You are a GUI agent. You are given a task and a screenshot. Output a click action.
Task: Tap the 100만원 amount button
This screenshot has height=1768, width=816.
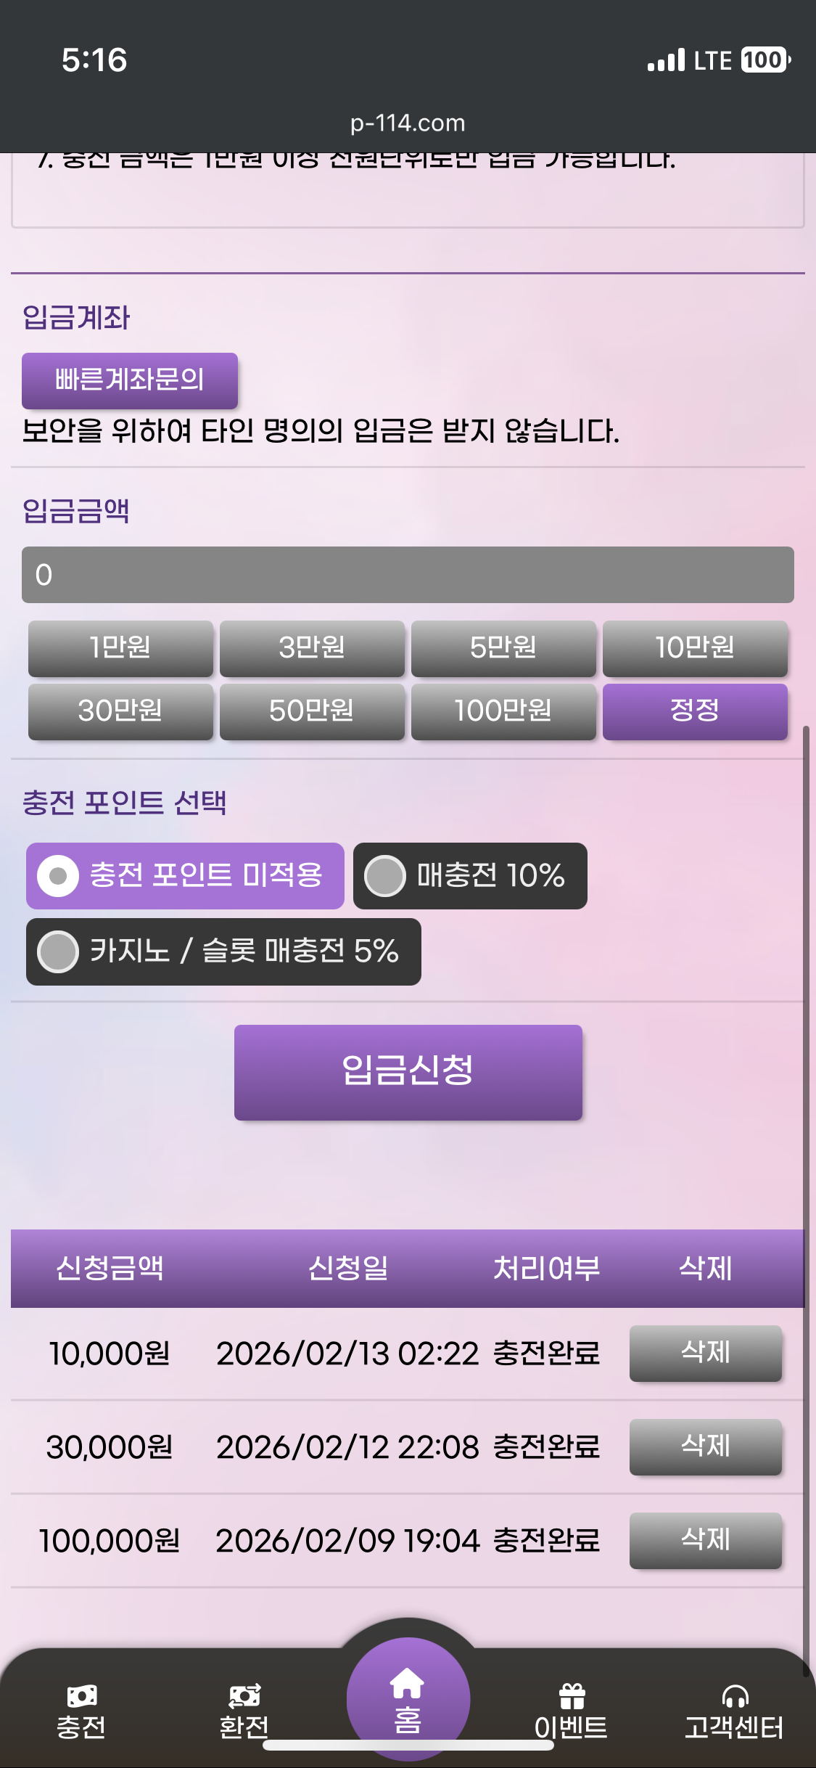coord(503,711)
